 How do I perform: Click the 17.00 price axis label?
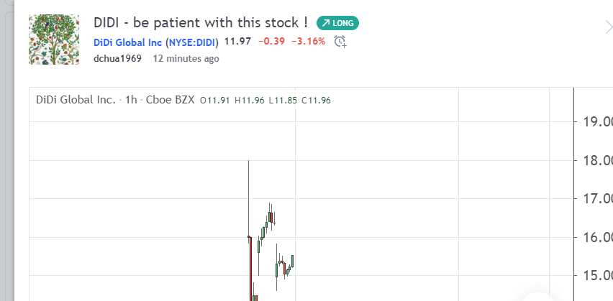[x=598, y=199]
